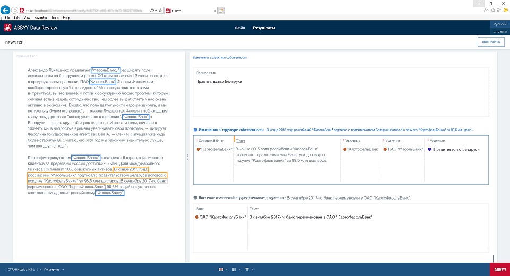Click the grey dot beside 'Внесение изменений' heading
Image resolution: width=510 pixels, height=276 pixels.
tap(195, 197)
